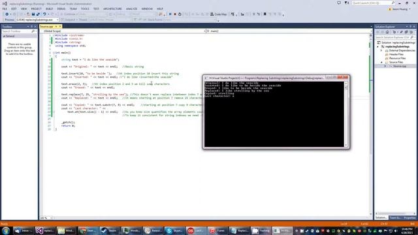Image resolution: width=418 pixels, height=235 pixels.
Task: Open the ANALYZE menu
Action: click(131, 8)
